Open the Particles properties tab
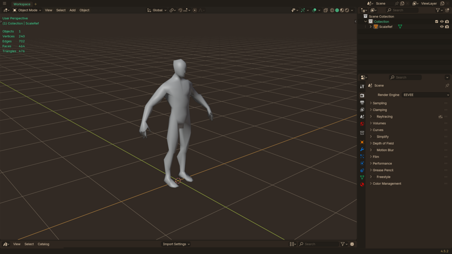Image resolution: width=452 pixels, height=254 pixels. click(x=362, y=156)
